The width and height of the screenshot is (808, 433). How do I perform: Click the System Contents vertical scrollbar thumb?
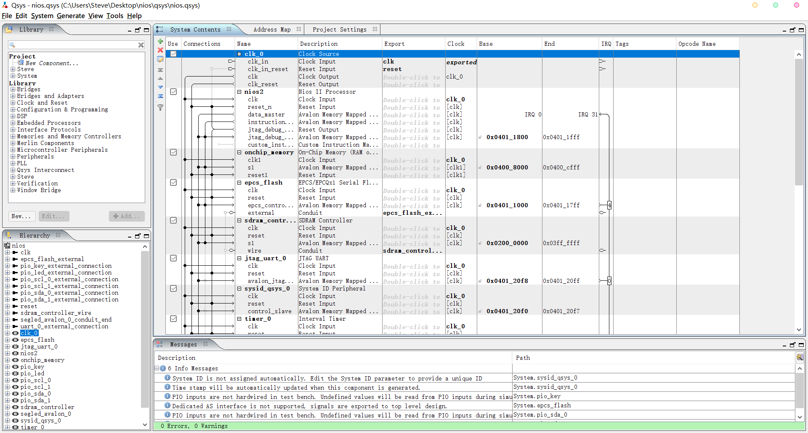click(798, 122)
